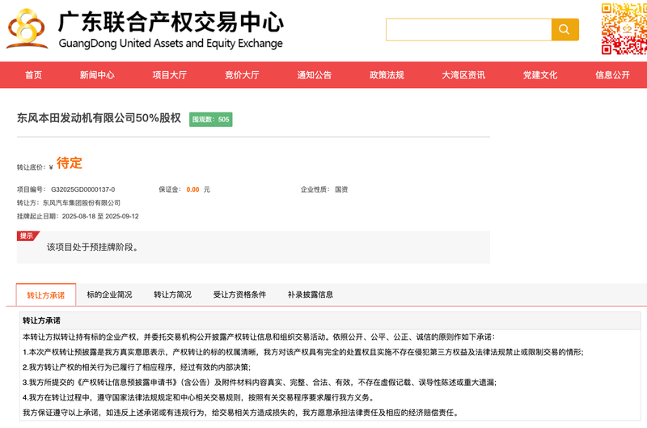Open 新闻中心 menu item

(97, 75)
